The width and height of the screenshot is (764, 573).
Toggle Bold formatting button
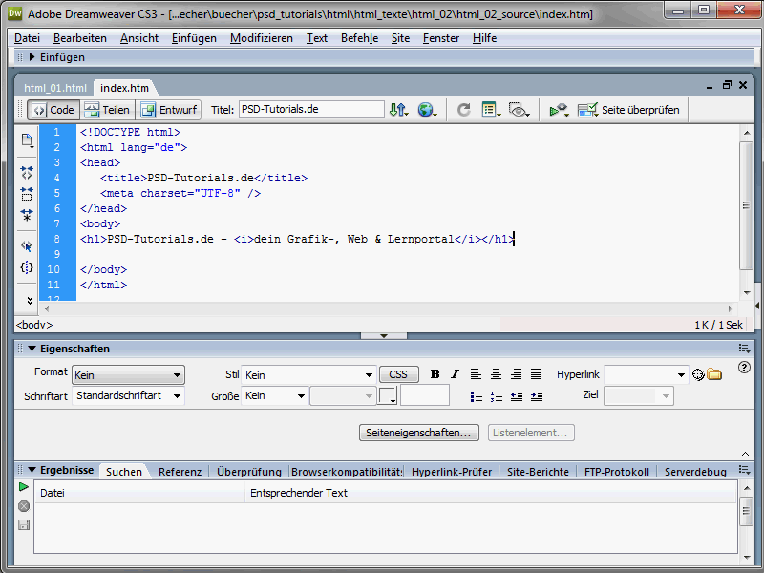435,374
